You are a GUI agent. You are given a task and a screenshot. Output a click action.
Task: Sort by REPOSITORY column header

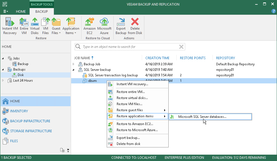225,58
